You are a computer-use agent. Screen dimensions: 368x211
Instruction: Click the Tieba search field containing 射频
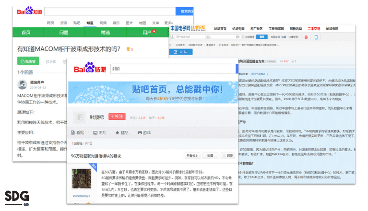coord(173,69)
